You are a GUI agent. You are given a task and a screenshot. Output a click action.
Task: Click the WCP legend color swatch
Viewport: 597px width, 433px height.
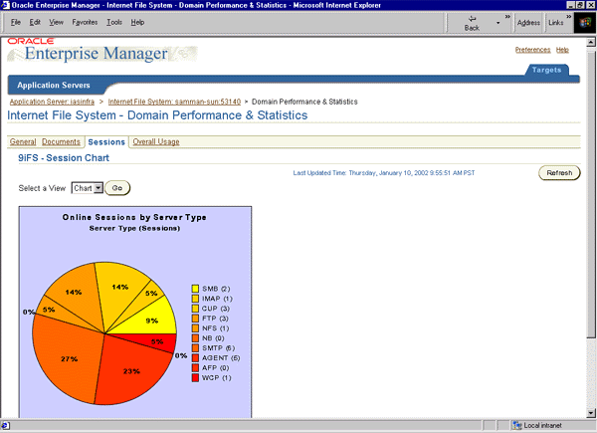coord(195,378)
